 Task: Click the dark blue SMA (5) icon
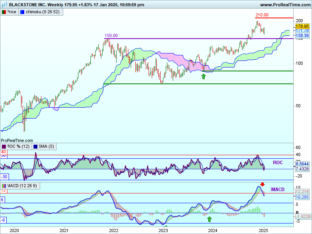(x=35, y=146)
